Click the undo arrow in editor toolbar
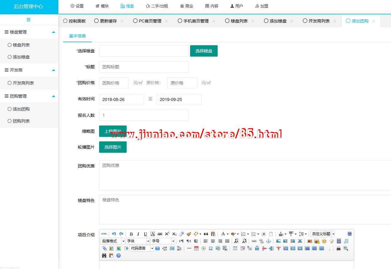Viewport: 391px width, 269px height. (114, 234)
